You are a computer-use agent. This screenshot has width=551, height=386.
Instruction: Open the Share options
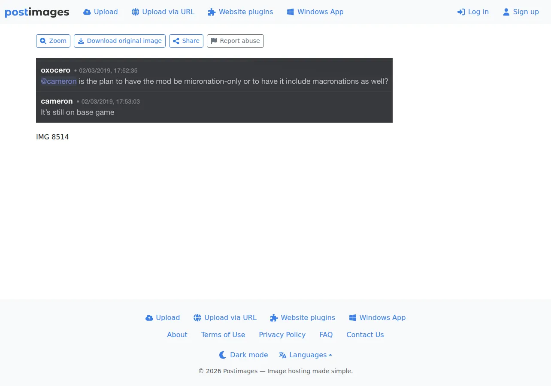tap(186, 41)
